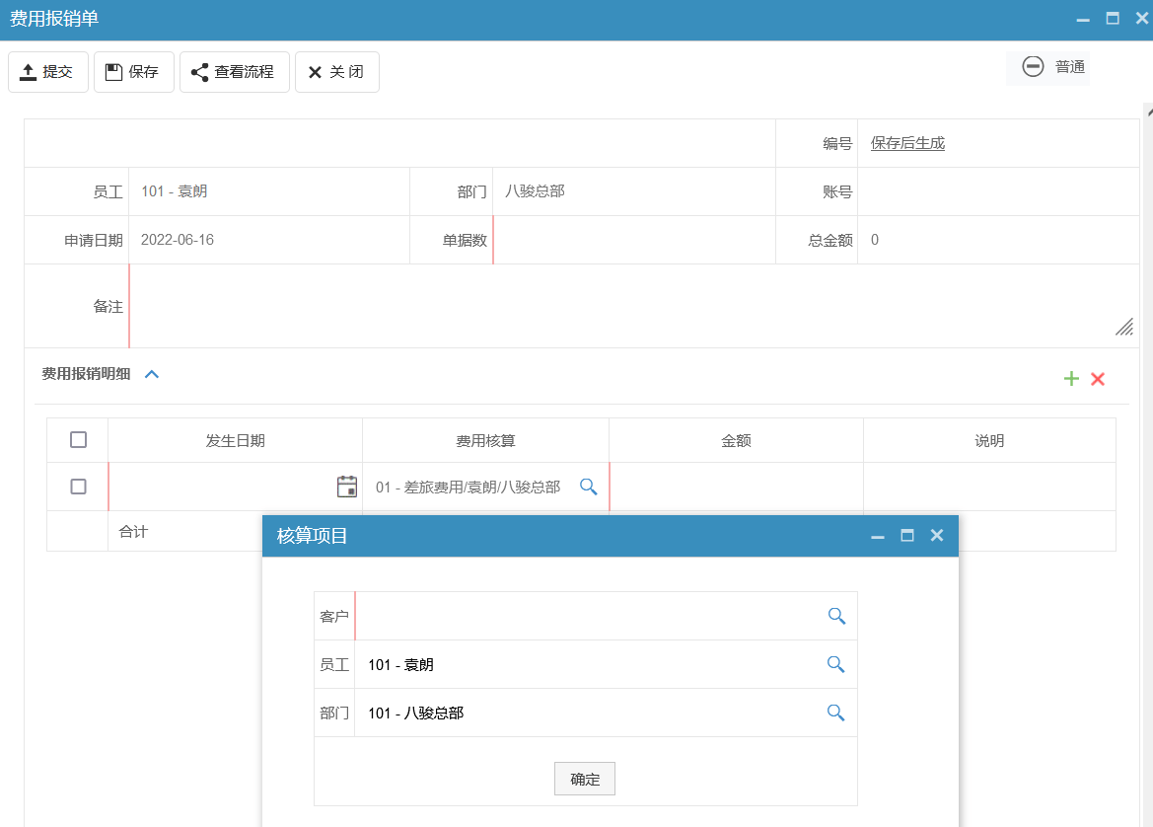
Task: Click the 员工 search magnifier in the dialog
Action: click(x=836, y=664)
